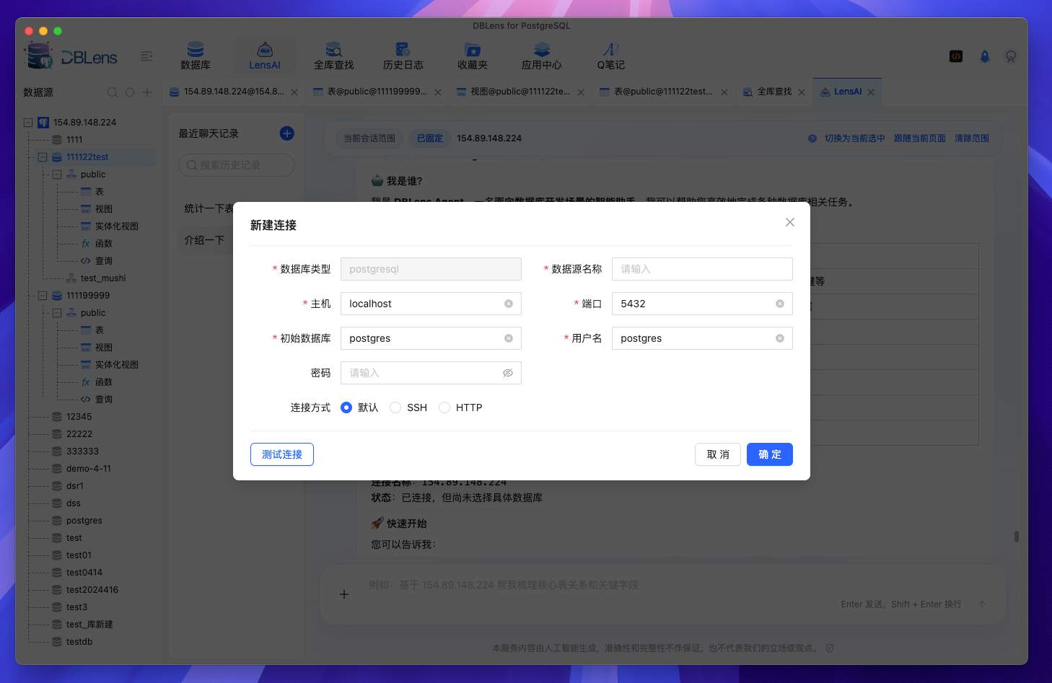Screen dimensions: 1052x683
Task: Open Q笔记 notes tool
Action: click(610, 56)
